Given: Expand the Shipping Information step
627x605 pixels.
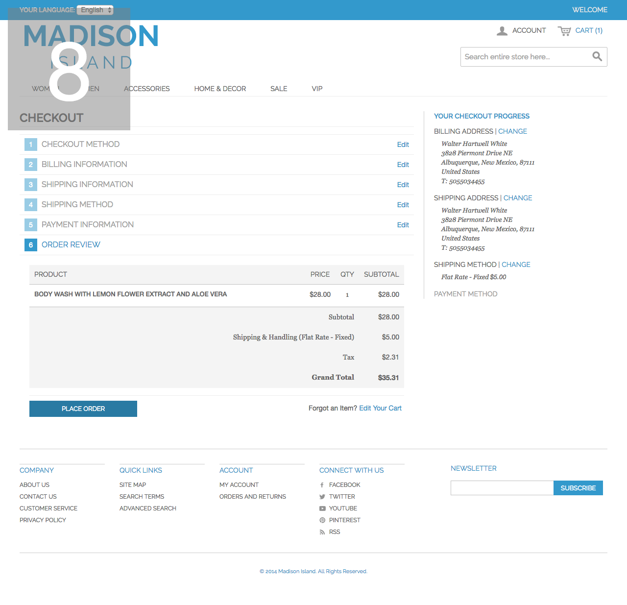Looking at the screenshot, I should coord(87,184).
